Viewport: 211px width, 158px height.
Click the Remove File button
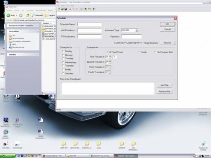click(x=165, y=92)
